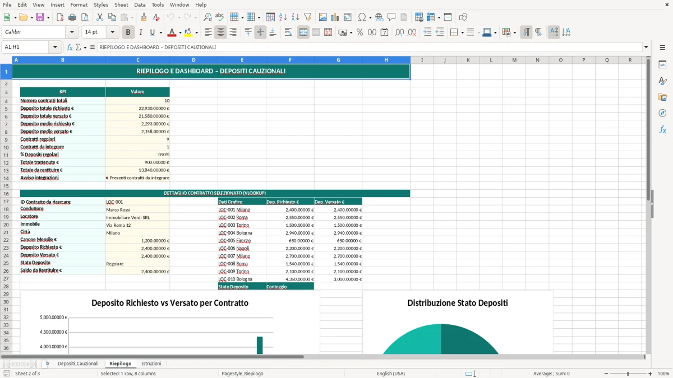Expand the Name Box dropdown arrow
The width and height of the screenshot is (673, 378).
[x=55, y=48]
